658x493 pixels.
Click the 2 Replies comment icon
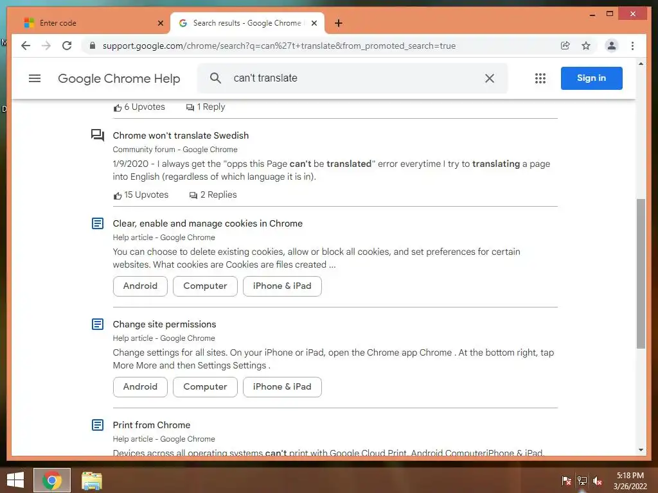193,195
